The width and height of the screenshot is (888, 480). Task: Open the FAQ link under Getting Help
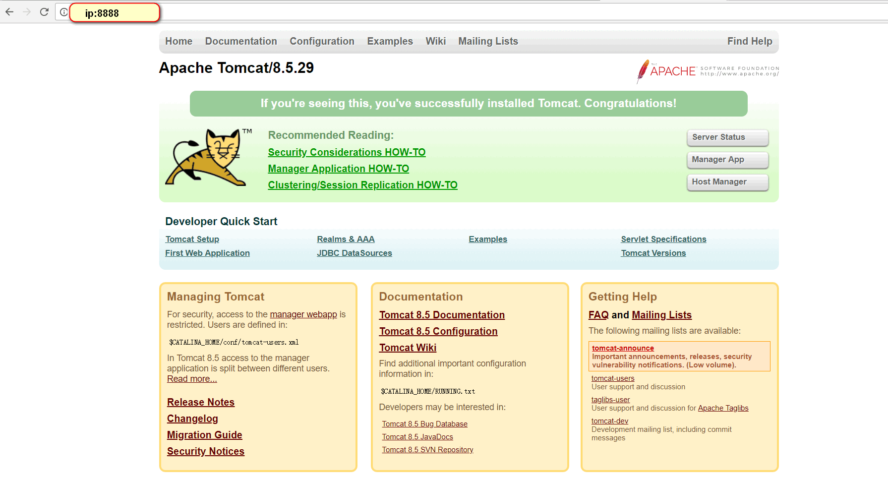pyautogui.click(x=598, y=315)
